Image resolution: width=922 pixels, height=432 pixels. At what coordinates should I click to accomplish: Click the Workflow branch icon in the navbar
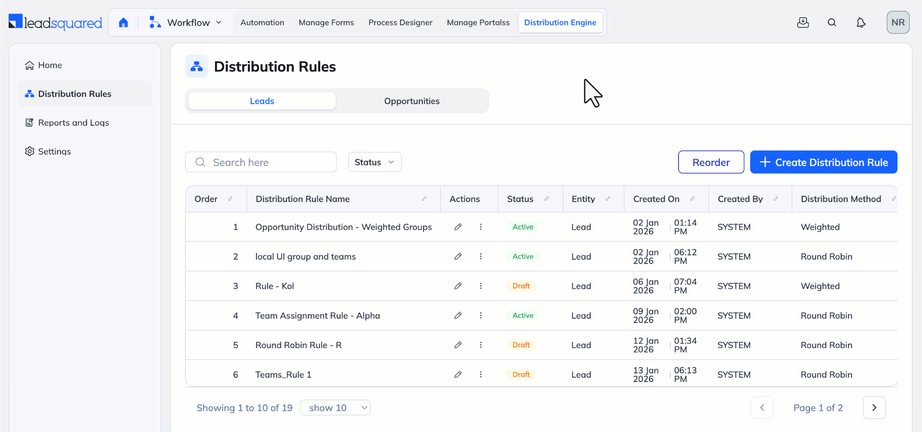point(154,22)
